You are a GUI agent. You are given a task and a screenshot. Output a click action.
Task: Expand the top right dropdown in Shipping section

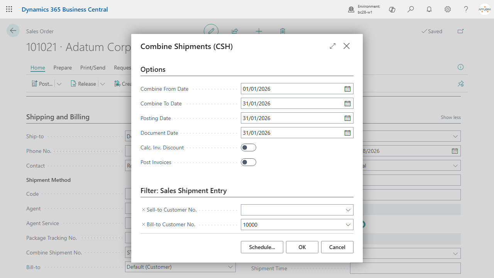tap(455, 136)
